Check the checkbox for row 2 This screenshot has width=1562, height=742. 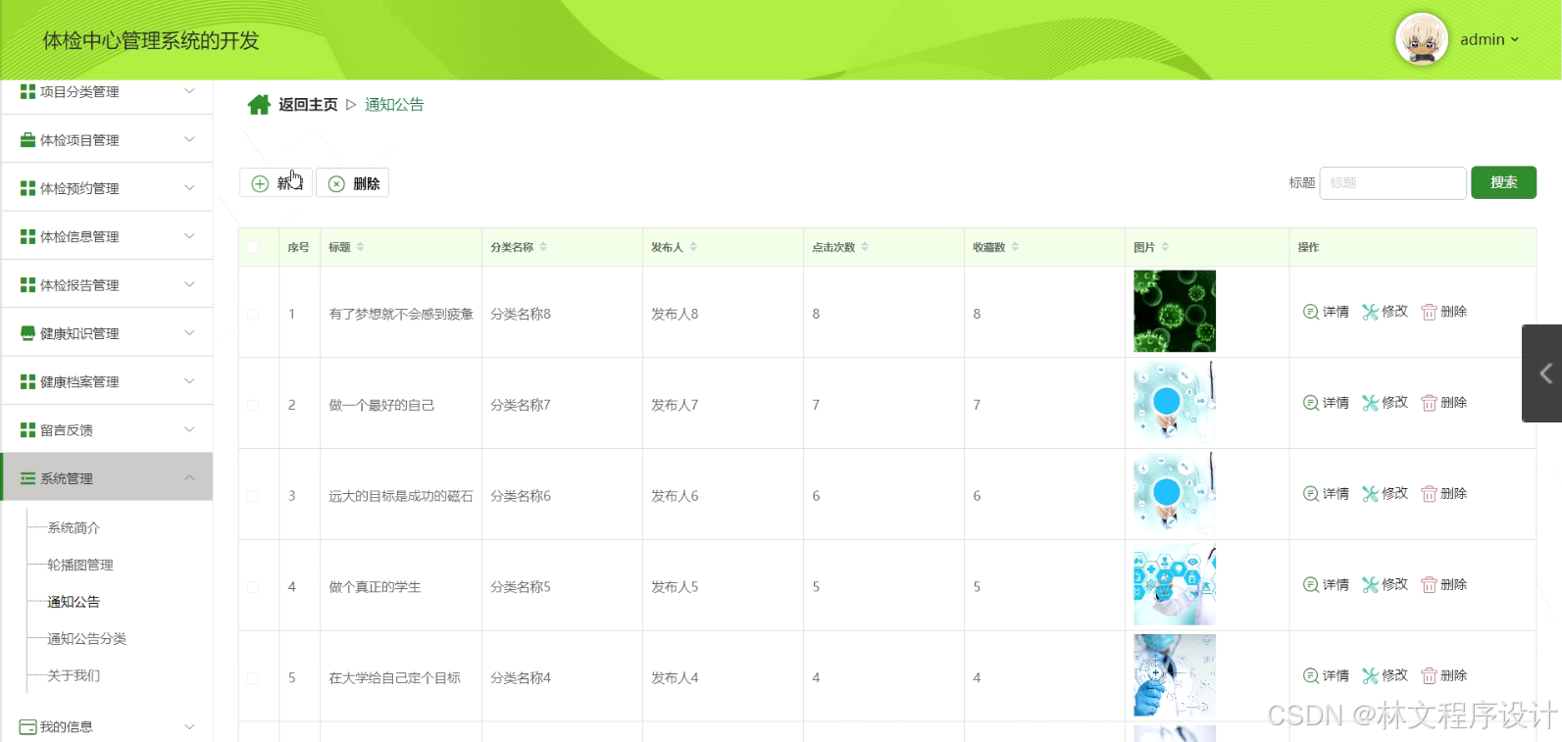253,406
